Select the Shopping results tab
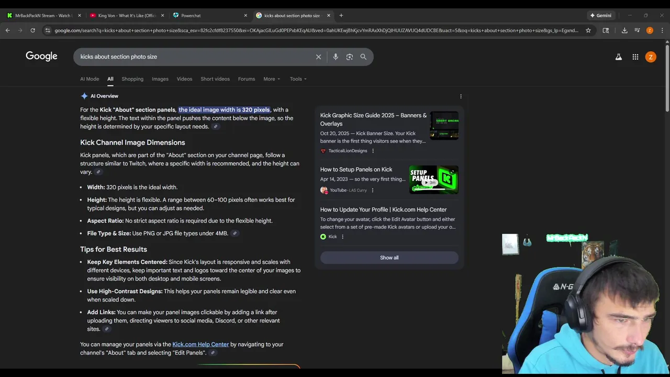This screenshot has height=377, width=670. (x=132, y=79)
